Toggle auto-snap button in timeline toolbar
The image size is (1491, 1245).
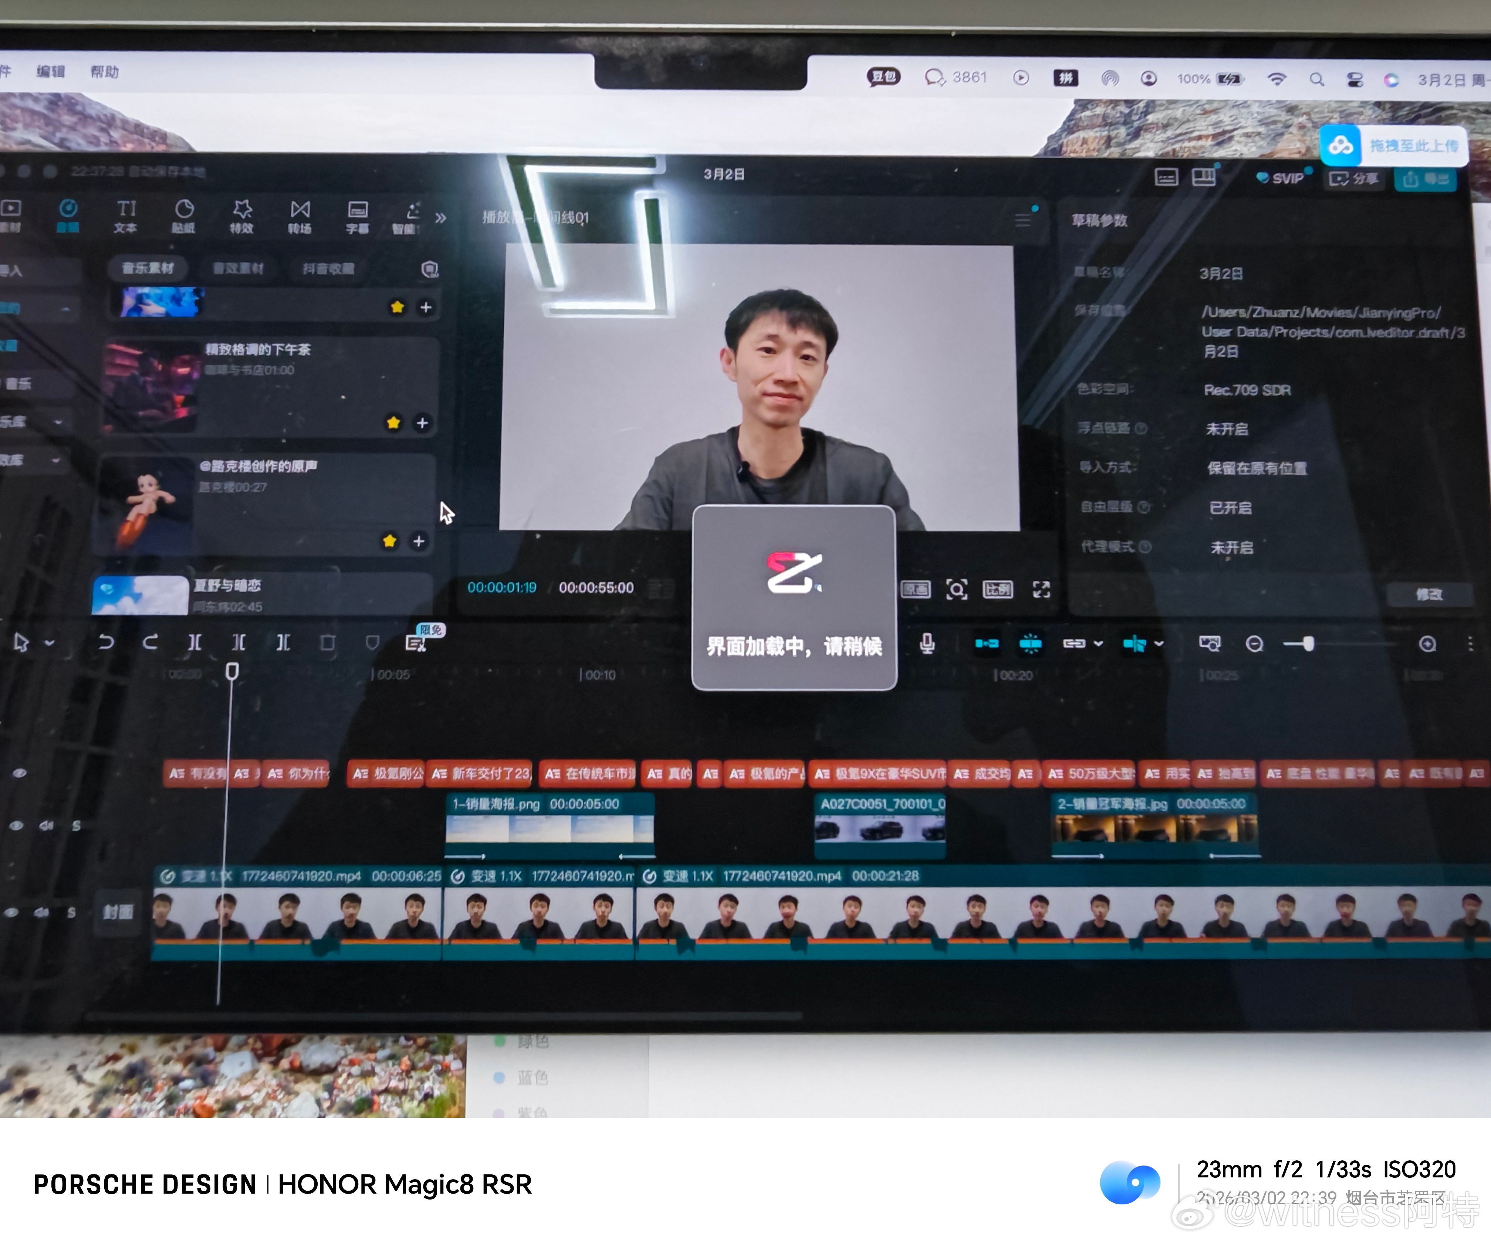1030,644
